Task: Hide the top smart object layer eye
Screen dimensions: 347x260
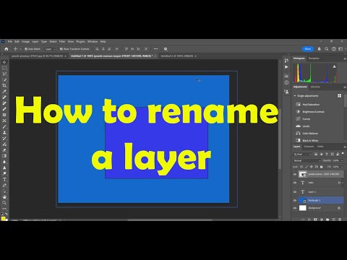Action: [295, 174]
